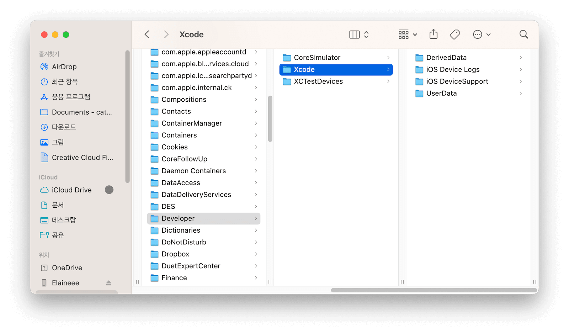Go back with the back arrow

[x=147, y=35]
